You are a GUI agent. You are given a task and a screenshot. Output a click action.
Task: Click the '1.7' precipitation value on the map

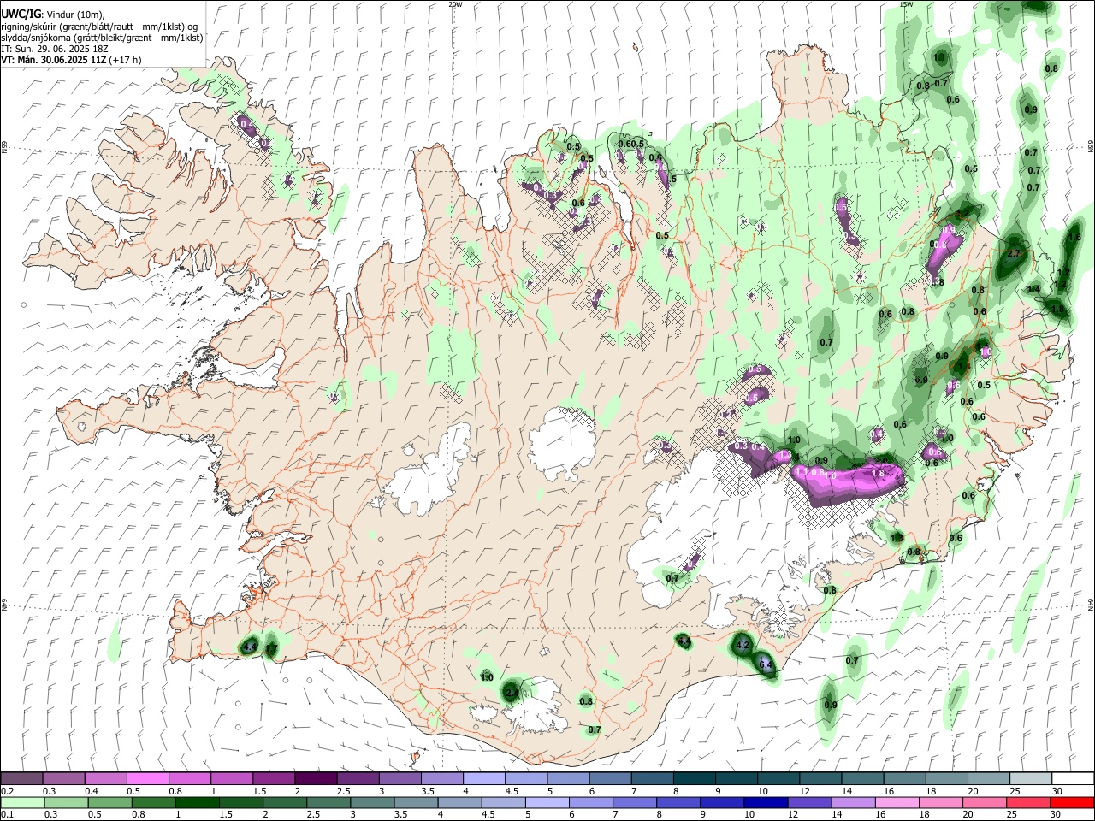coord(271,649)
